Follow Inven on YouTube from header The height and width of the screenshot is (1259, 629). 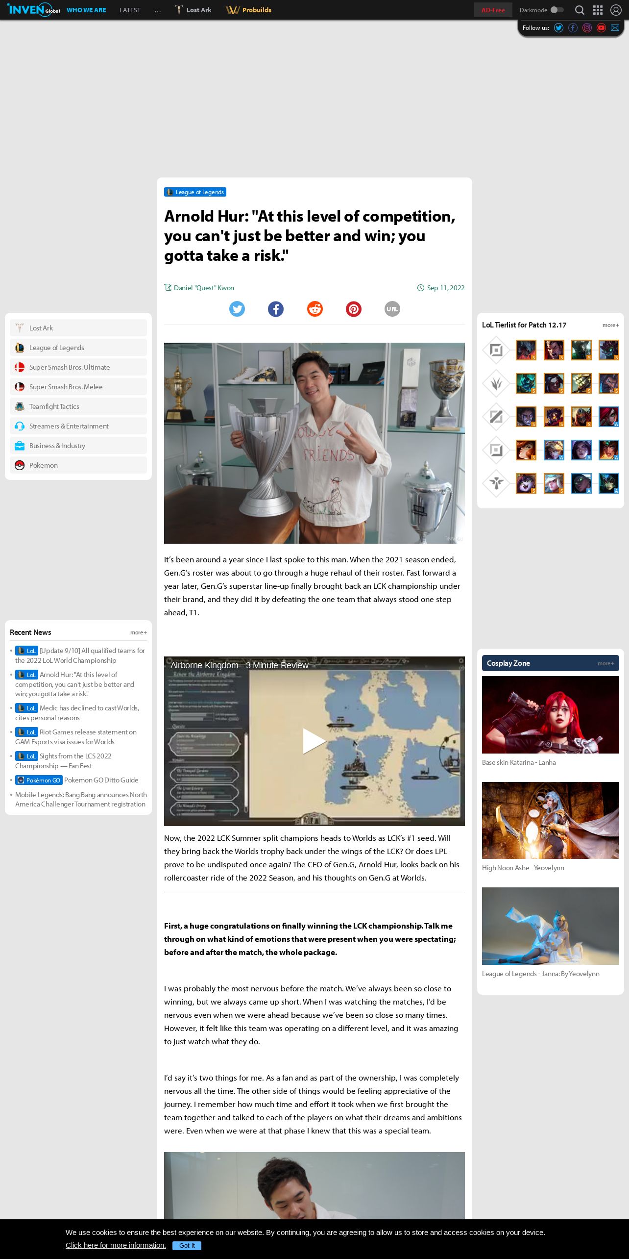[601, 28]
